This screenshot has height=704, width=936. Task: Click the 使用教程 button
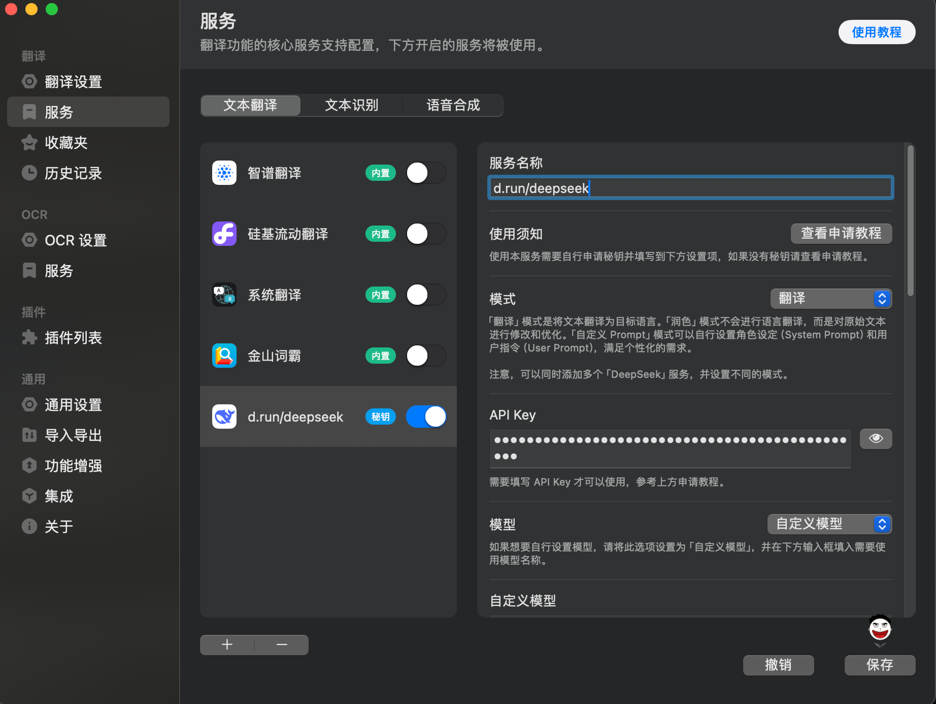(x=876, y=31)
